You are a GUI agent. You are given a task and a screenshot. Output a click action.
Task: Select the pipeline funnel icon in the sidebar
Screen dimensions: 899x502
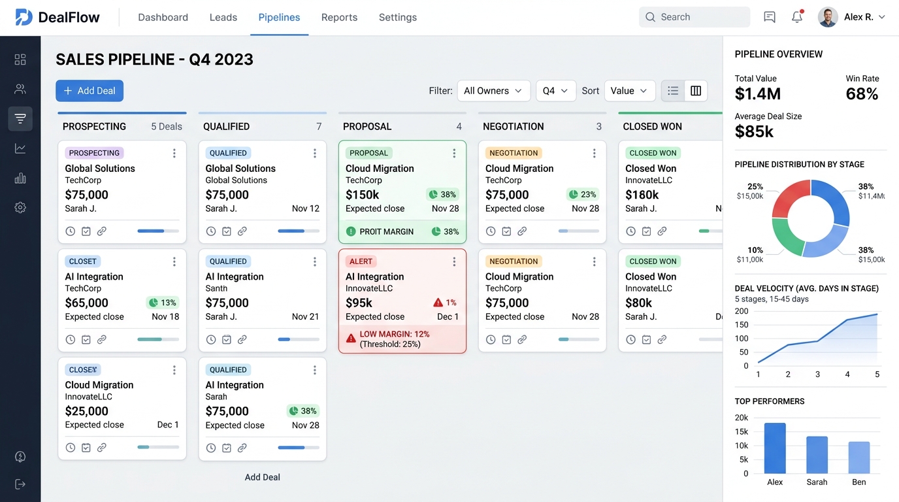pyautogui.click(x=20, y=118)
